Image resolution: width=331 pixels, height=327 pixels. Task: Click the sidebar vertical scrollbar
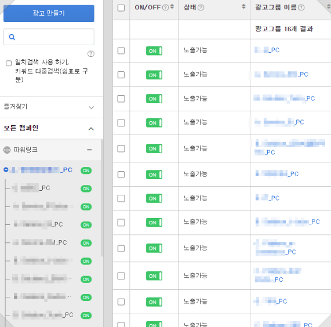click(102, 198)
